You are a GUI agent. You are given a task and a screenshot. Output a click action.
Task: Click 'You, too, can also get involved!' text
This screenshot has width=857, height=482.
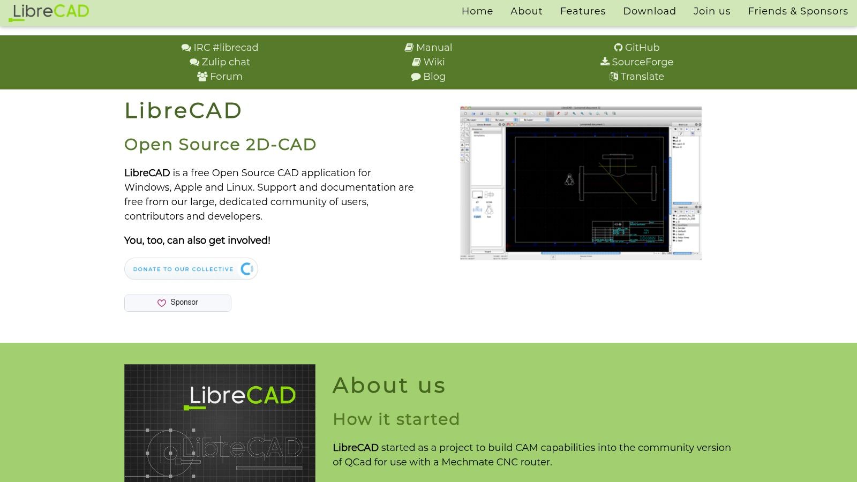click(197, 240)
